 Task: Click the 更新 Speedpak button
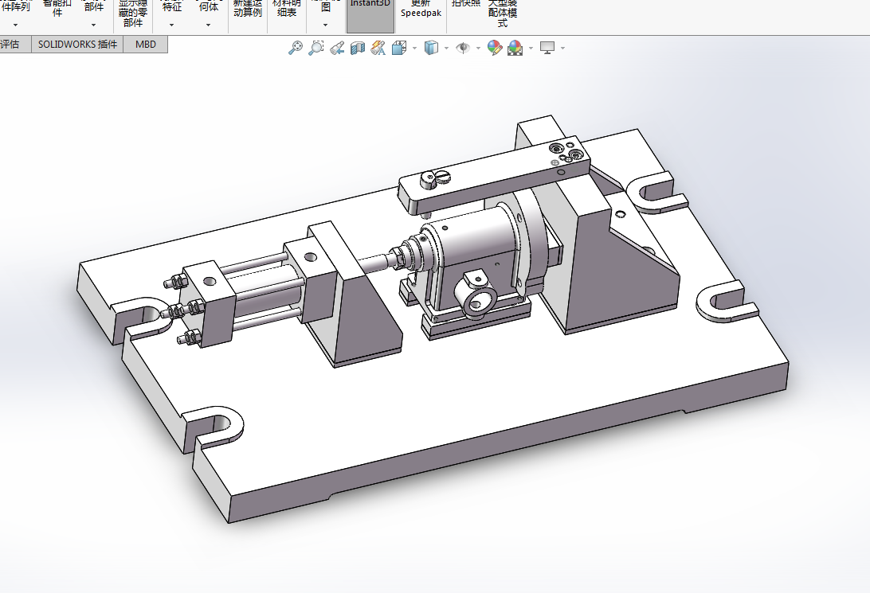[421, 10]
